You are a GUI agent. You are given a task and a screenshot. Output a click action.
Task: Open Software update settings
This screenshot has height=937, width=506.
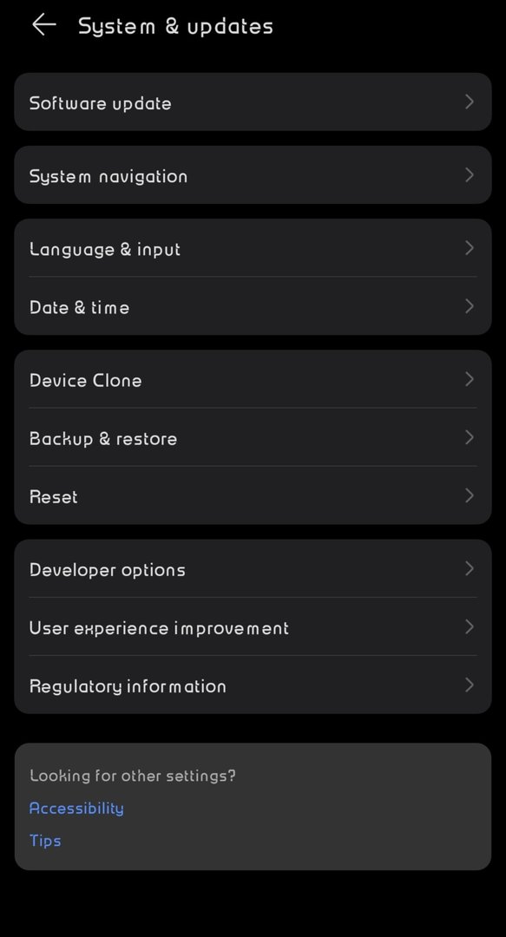point(253,102)
